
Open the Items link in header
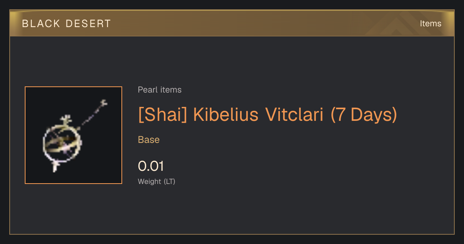[x=430, y=24]
